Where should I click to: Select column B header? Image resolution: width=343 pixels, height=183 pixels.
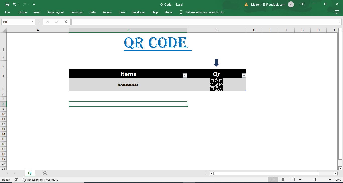128,30
